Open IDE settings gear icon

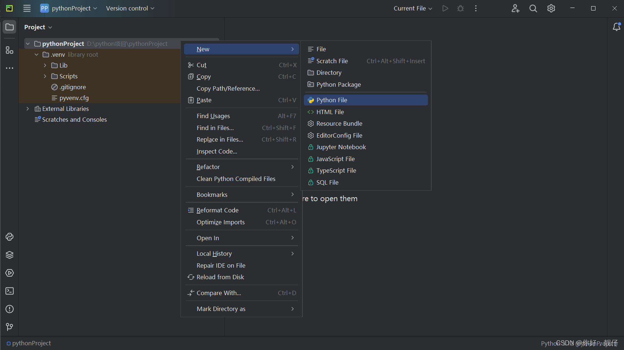pyautogui.click(x=551, y=8)
